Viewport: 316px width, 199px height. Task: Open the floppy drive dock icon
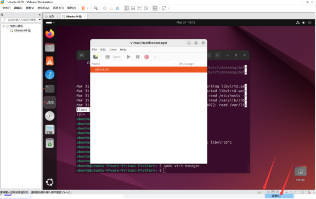click(x=50, y=130)
